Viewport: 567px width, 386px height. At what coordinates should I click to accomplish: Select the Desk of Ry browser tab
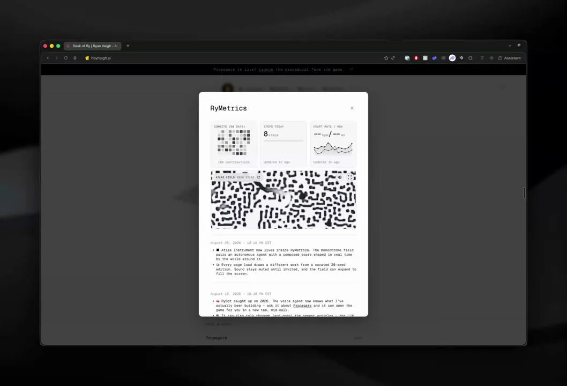[x=93, y=46]
